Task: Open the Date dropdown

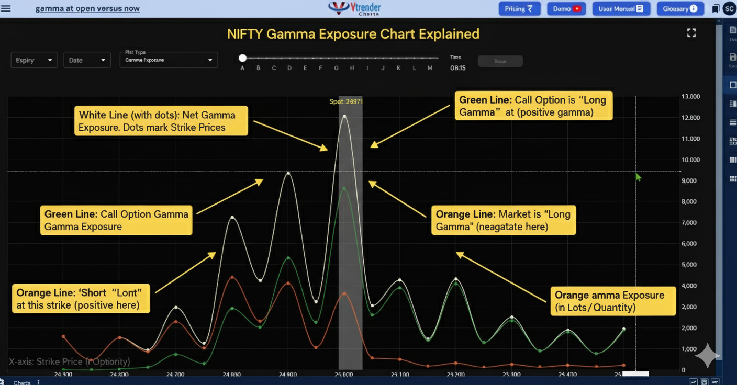Action: coord(87,60)
